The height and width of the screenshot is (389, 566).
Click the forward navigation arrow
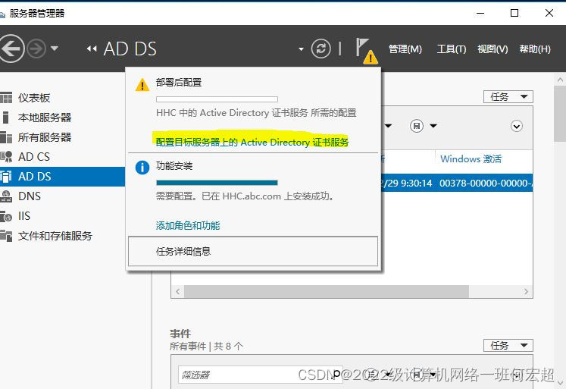(37, 49)
